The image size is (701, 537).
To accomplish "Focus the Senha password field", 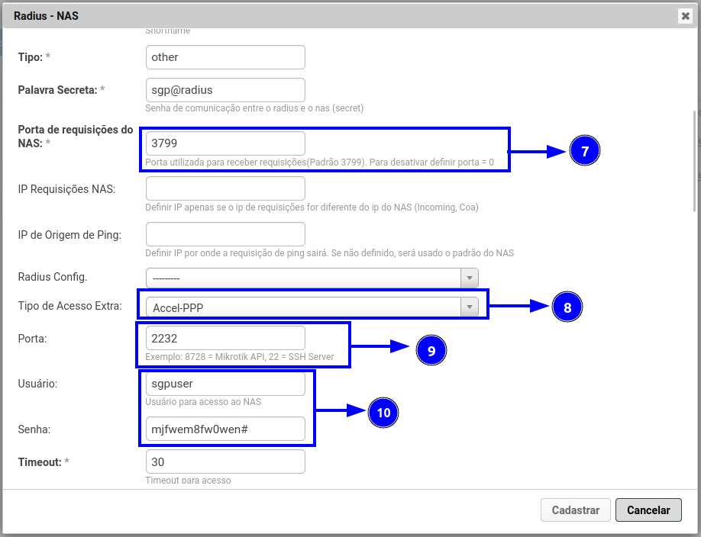I will [225, 429].
